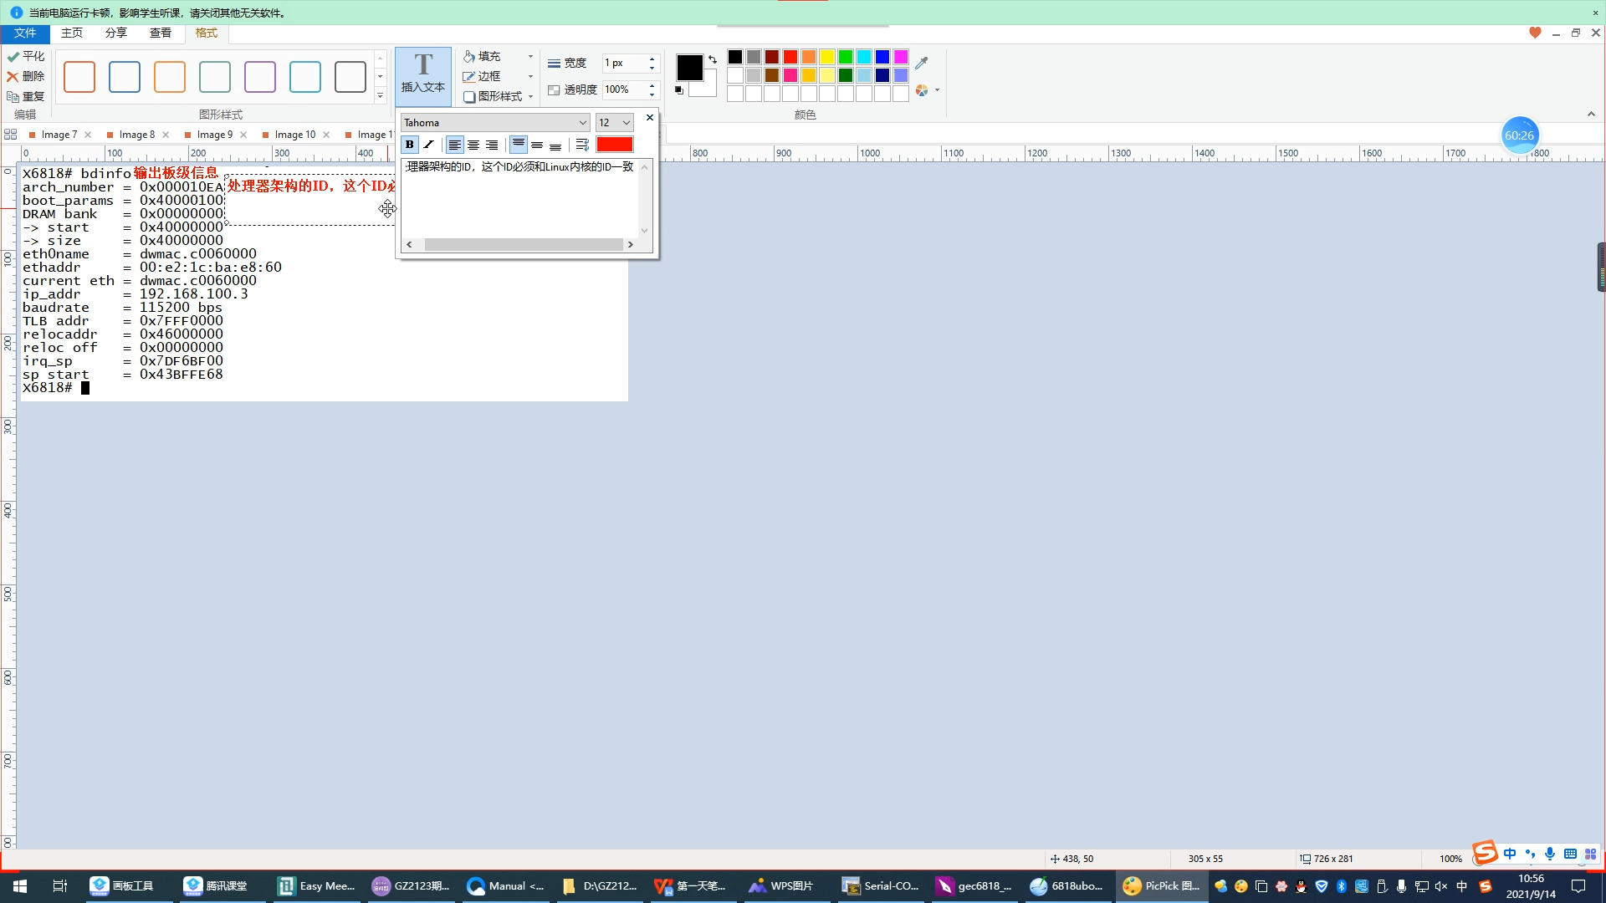Align text to middle vertically
1606x903 pixels.
coord(537,145)
